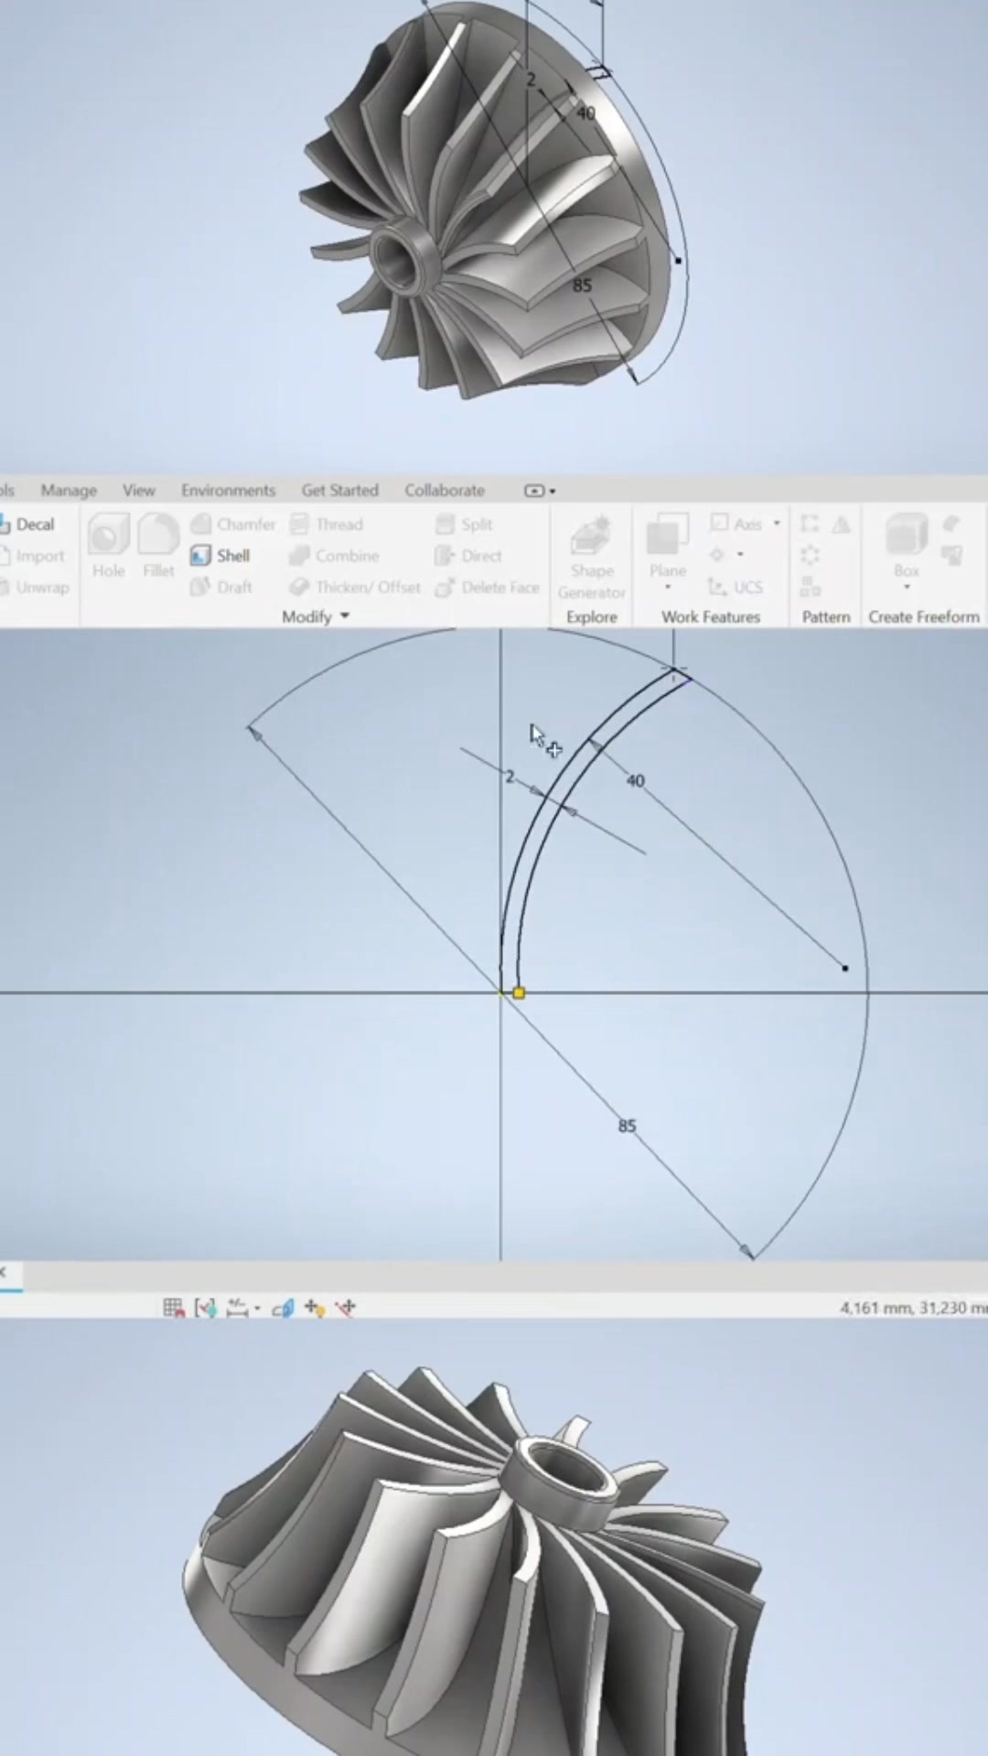Toggle snap to grid in status bar
The image size is (988, 1756).
(173, 1308)
